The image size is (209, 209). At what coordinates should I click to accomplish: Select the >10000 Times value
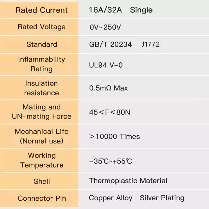[x=114, y=136]
